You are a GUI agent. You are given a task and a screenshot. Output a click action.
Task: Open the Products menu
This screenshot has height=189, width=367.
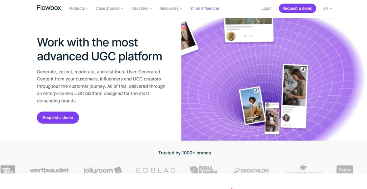point(78,9)
